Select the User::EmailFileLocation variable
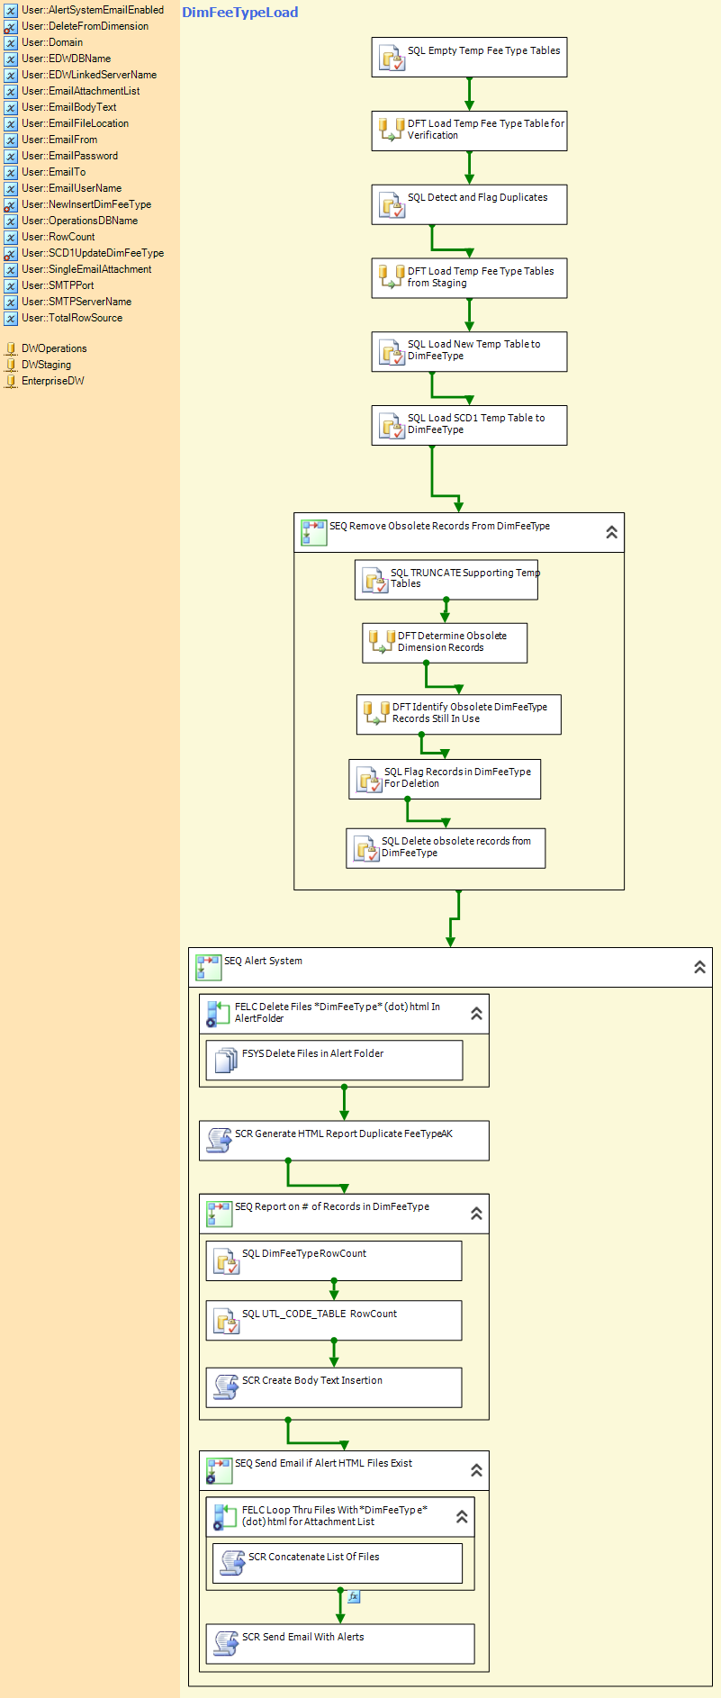The height and width of the screenshot is (1698, 721). pos(76,123)
